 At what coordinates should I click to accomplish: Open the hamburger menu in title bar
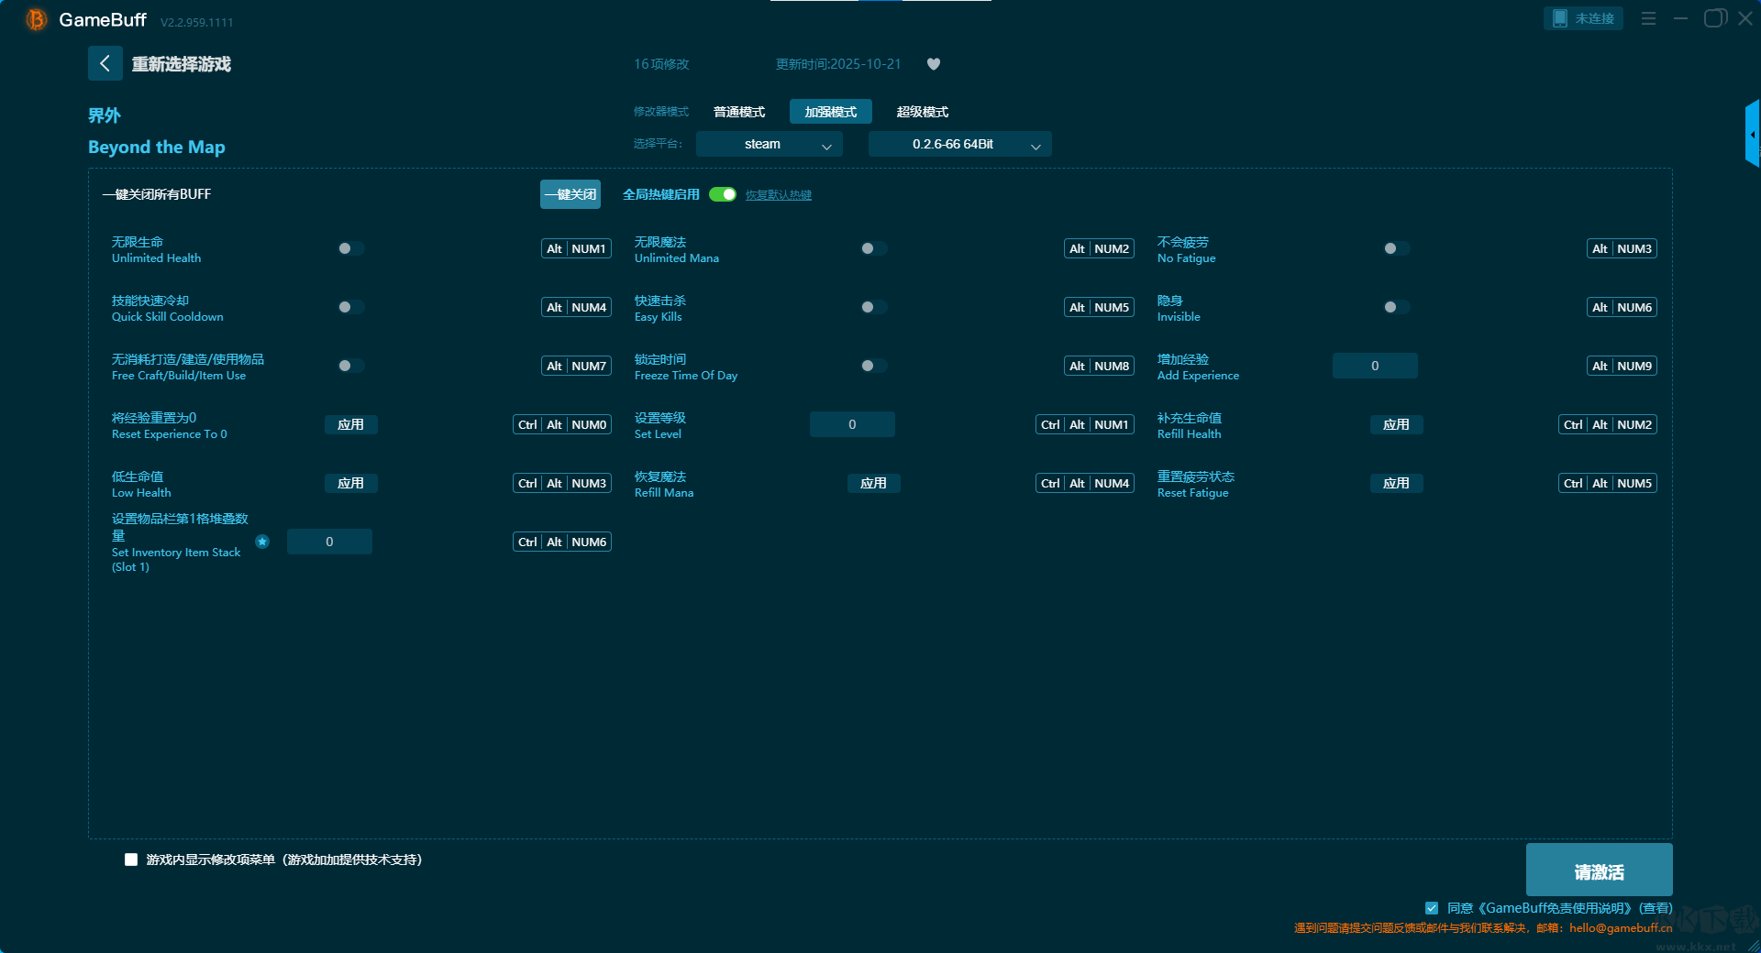pos(1648,18)
